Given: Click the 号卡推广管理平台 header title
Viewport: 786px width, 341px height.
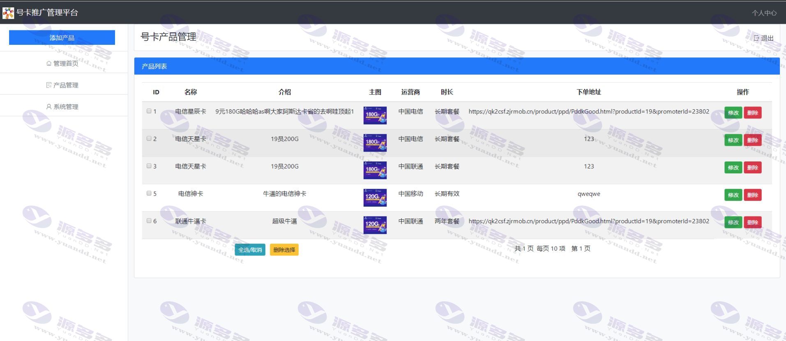Looking at the screenshot, I should click(x=47, y=13).
